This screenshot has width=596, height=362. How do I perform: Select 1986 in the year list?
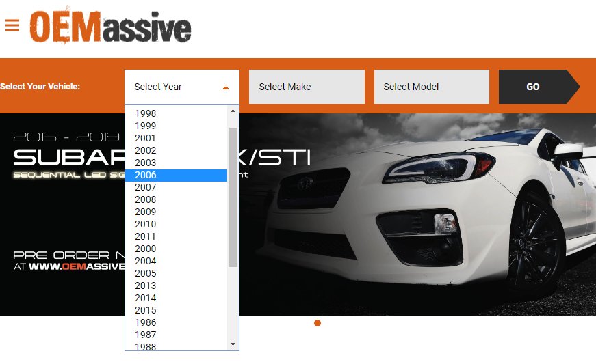tap(177, 322)
